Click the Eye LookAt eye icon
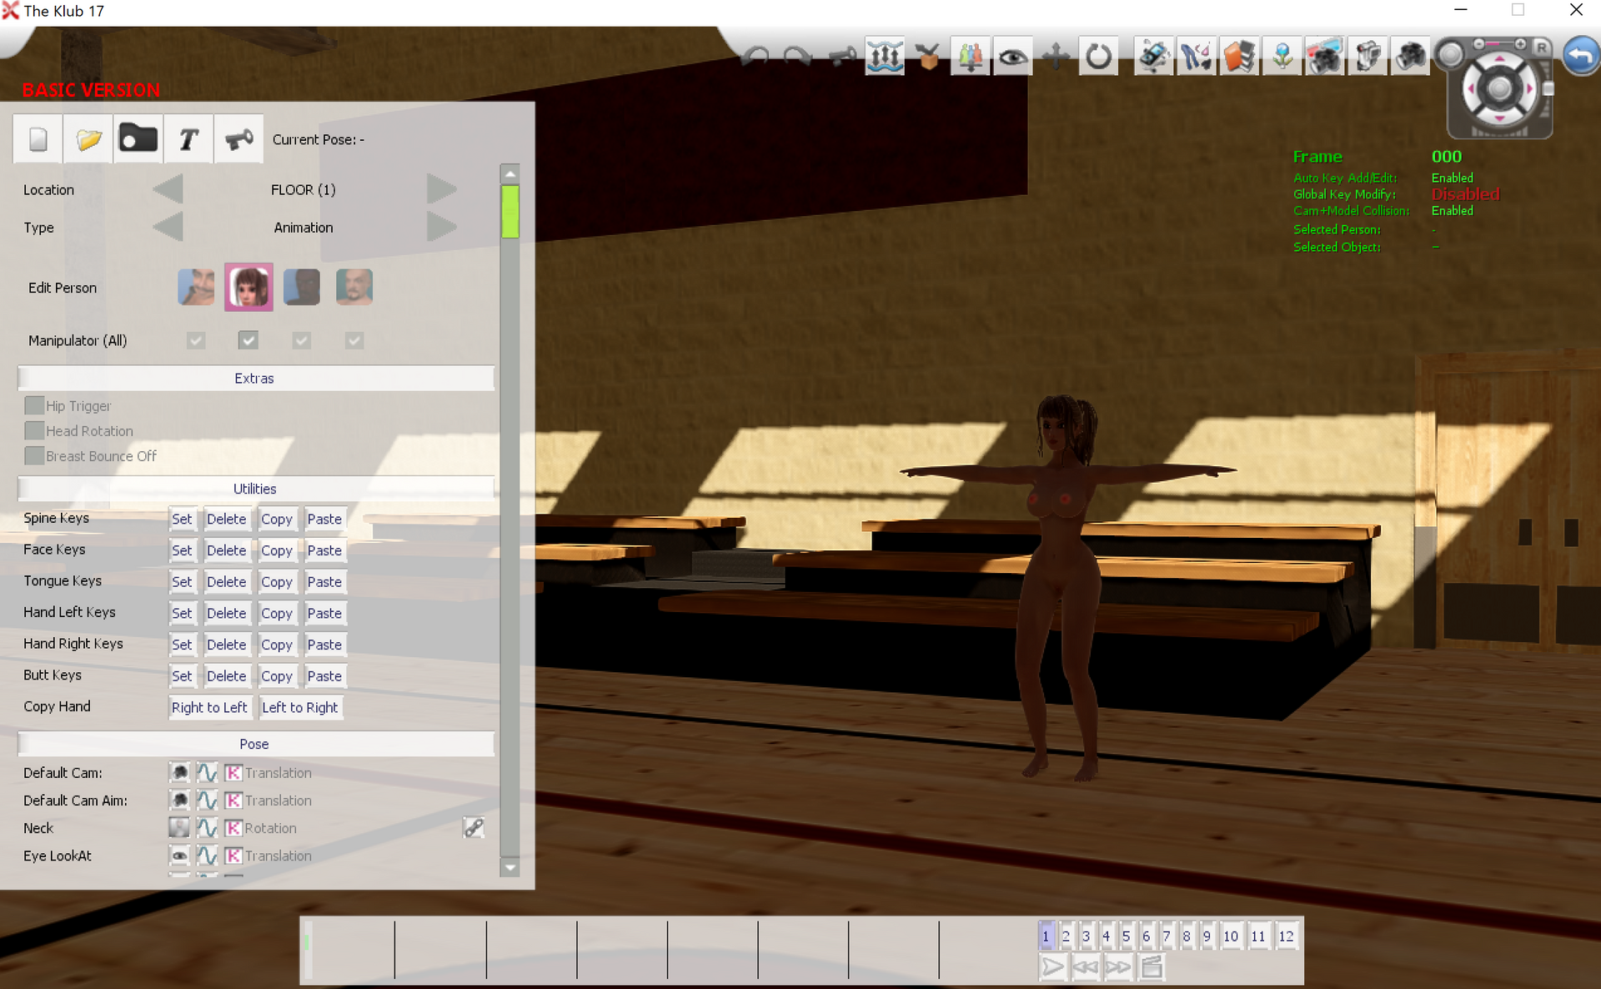1601x989 pixels. [179, 856]
